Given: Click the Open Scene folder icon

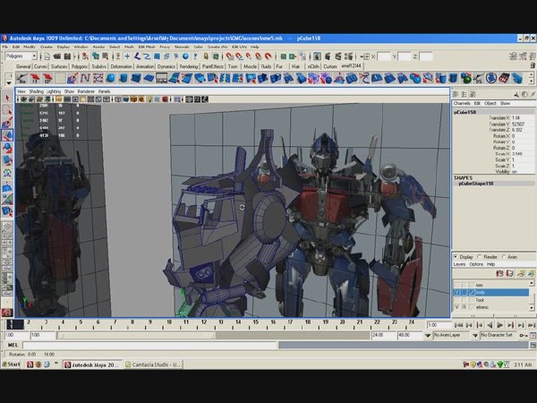Looking at the screenshot, I should (57, 56).
